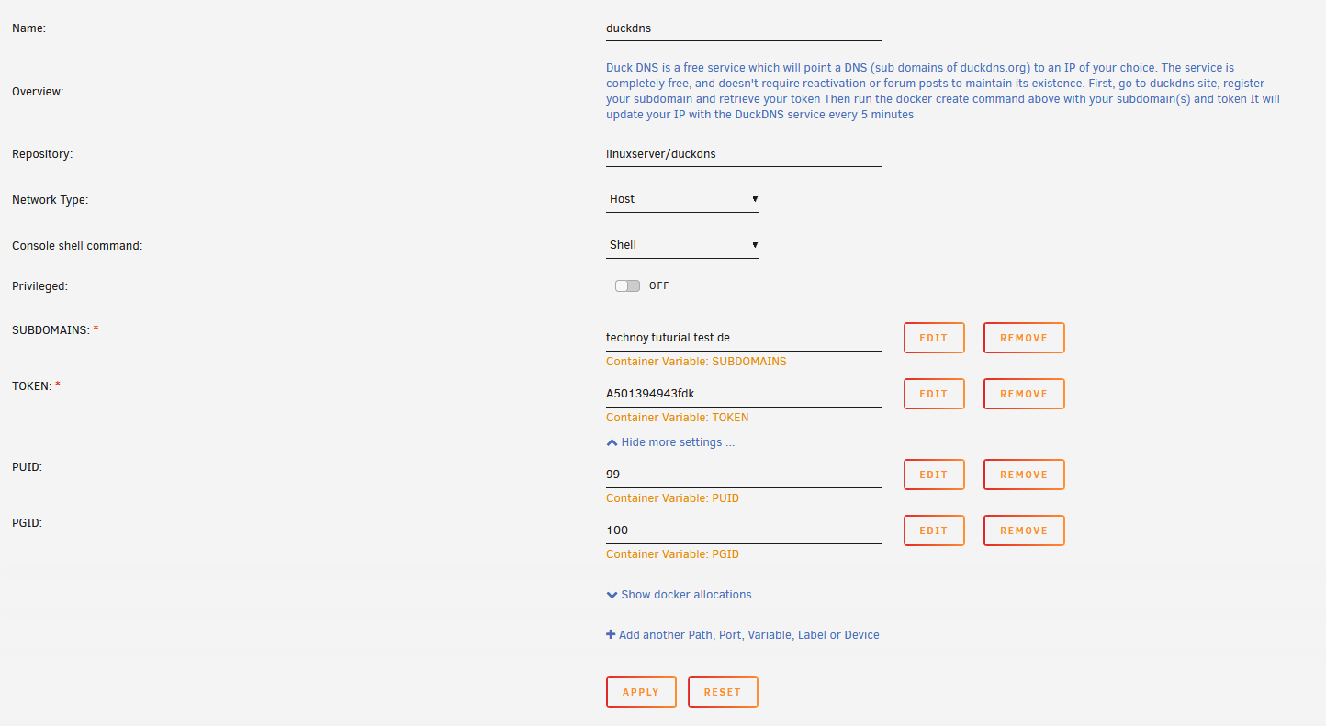Collapse settings via Hide more settings link
Image resolution: width=1326 pixels, height=726 pixels.
(x=678, y=442)
